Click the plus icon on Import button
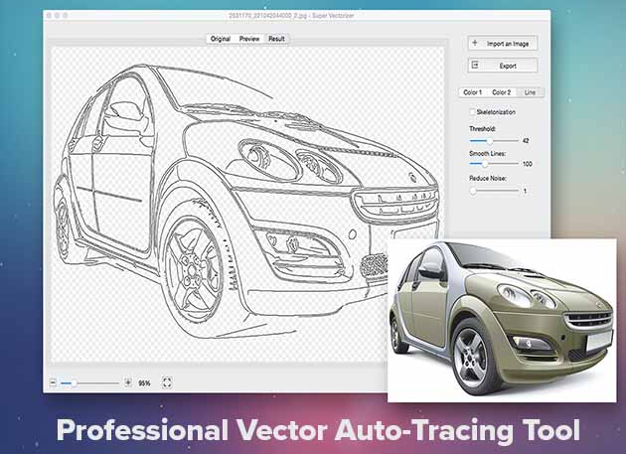Image resolution: width=626 pixels, height=454 pixels. point(476,43)
